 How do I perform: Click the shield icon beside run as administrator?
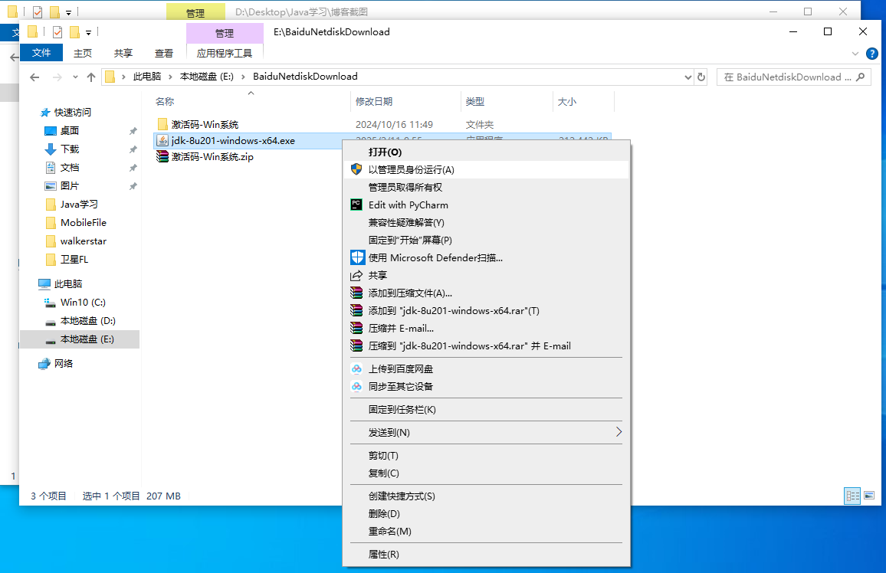pyautogui.click(x=356, y=169)
